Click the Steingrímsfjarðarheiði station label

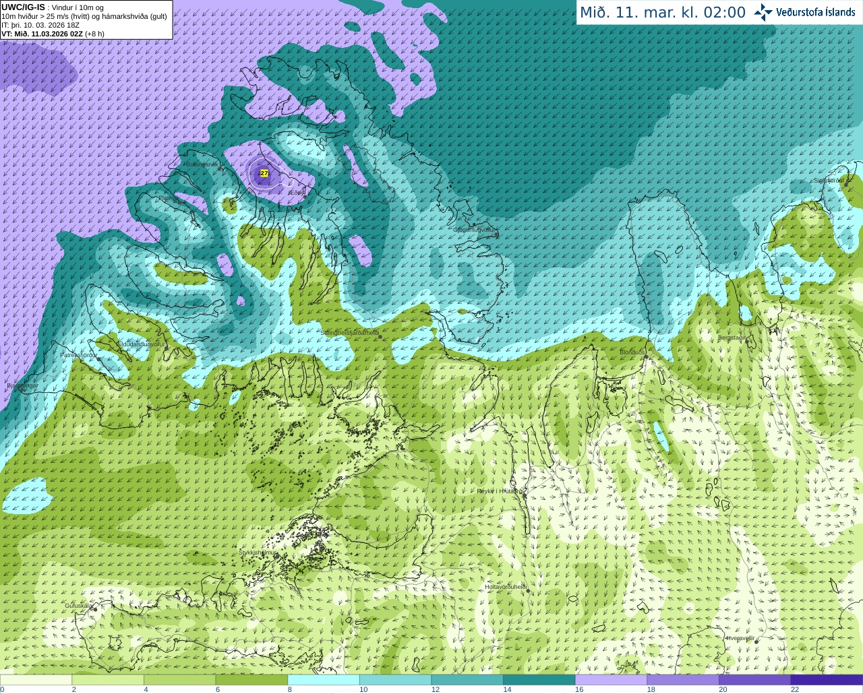(x=349, y=333)
